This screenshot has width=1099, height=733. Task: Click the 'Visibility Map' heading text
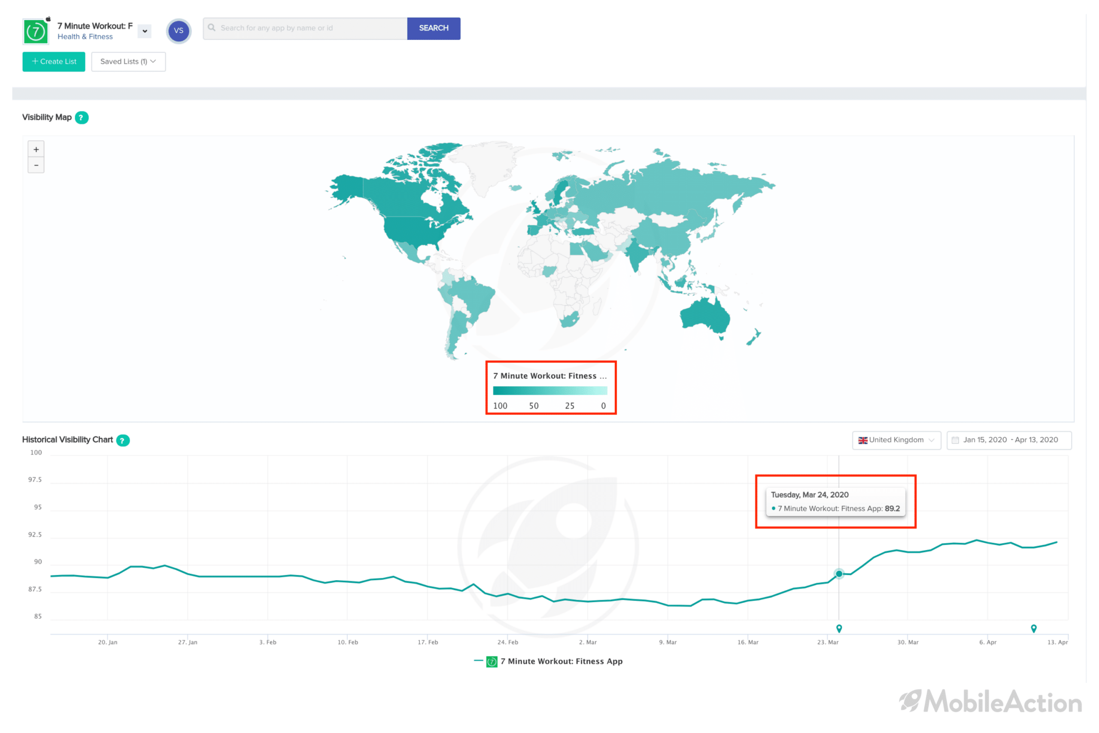[47, 117]
